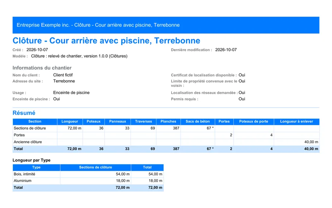The image size is (332, 208).
Task: Click the 'Planches' column header
Action: click(x=168, y=122)
